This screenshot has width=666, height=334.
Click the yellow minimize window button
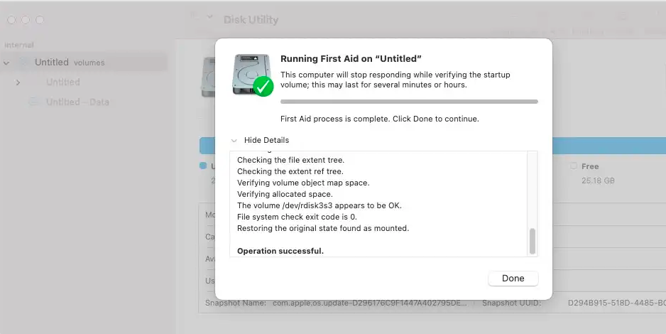click(25, 20)
